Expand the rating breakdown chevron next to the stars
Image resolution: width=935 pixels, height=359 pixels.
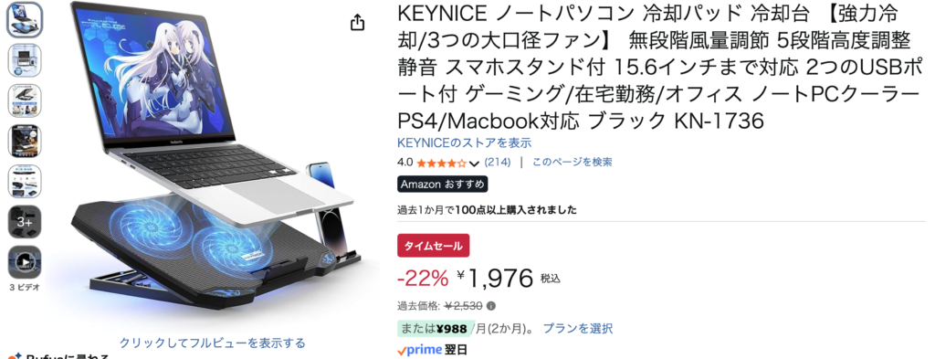click(x=475, y=164)
